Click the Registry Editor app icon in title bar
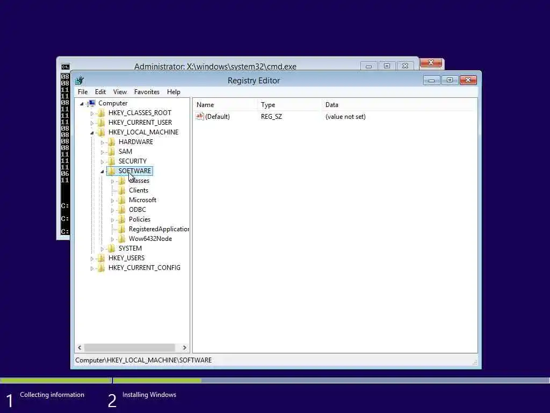Image resolution: width=550 pixels, height=413 pixels. (x=79, y=81)
